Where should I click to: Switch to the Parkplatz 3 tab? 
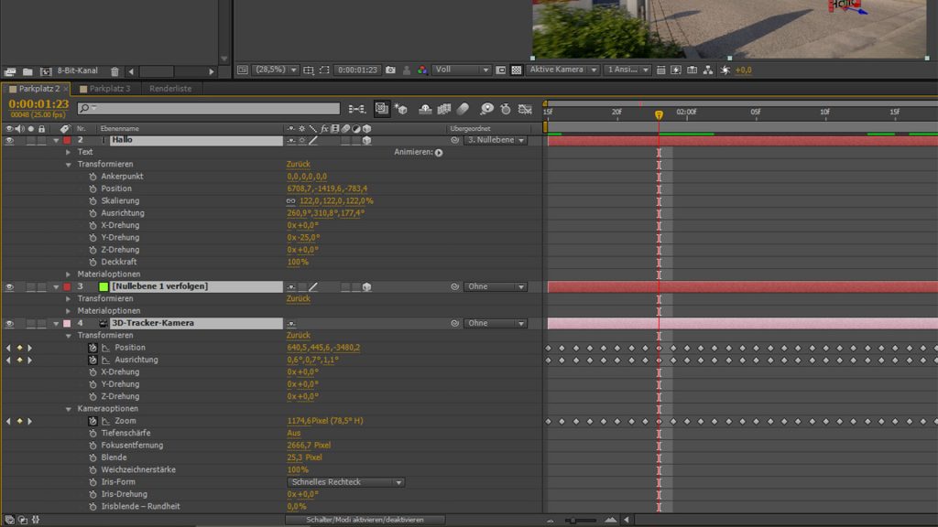click(x=107, y=88)
